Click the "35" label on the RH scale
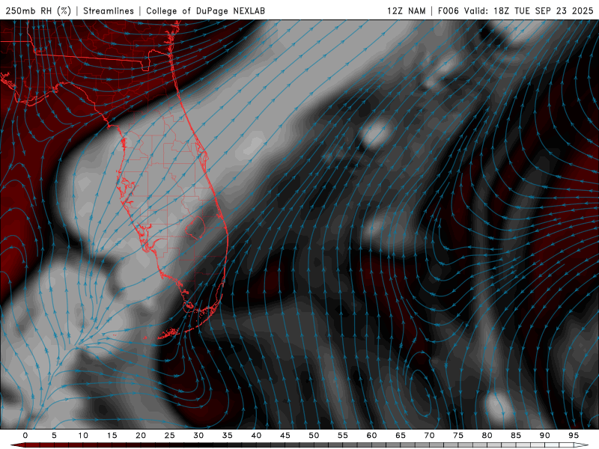Viewport: 599px width, 449px height. [x=228, y=436]
